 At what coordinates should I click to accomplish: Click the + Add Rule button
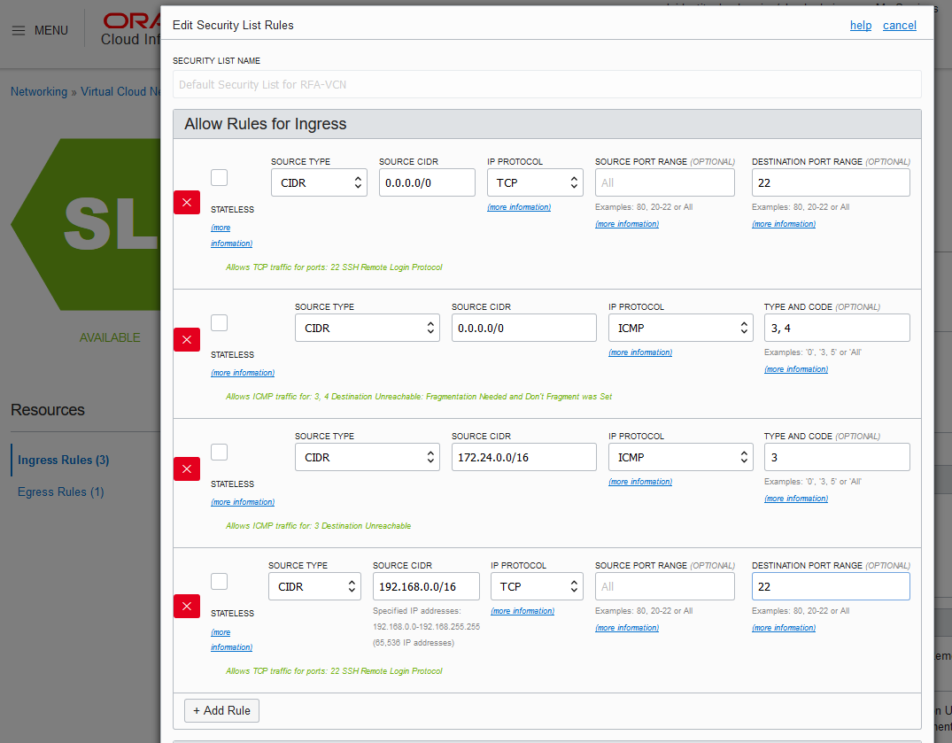221,710
